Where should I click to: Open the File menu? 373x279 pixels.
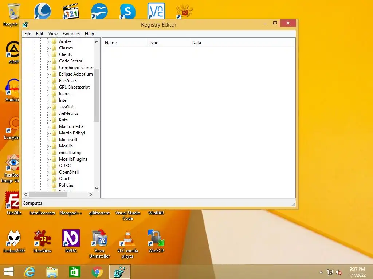28,34
